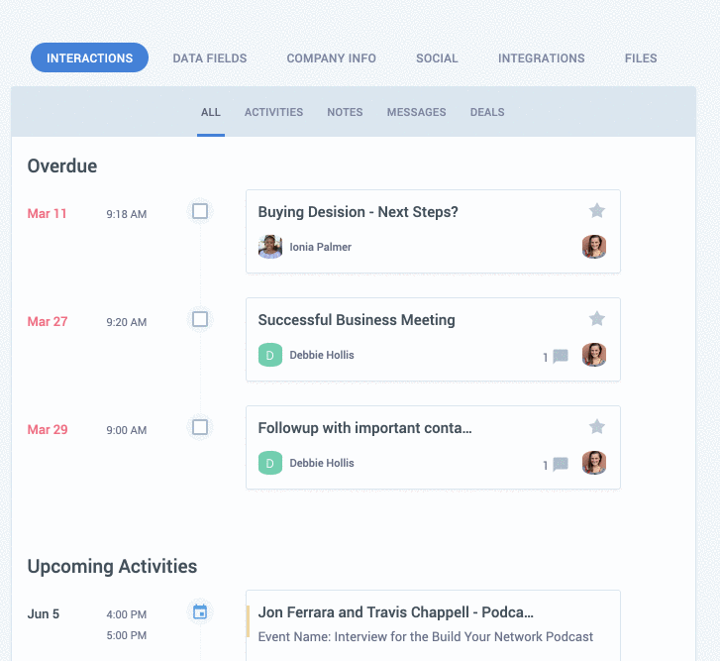Image resolution: width=720 pixels, height=661 pixels.
Task: Check off the Mar 29 overdue task
Action: tap(200, 427)
